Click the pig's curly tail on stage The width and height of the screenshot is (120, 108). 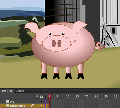(100, 46)
